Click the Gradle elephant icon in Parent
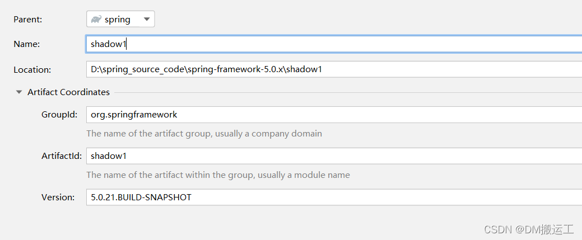 click(x=96, y=19)
